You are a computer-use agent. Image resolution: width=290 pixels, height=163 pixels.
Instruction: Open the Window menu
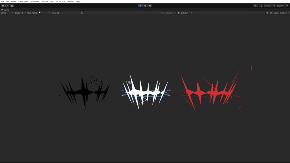tap(70, 1)
